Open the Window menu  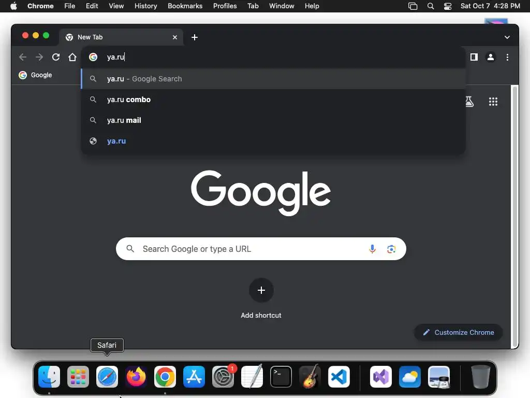point(282,6)
